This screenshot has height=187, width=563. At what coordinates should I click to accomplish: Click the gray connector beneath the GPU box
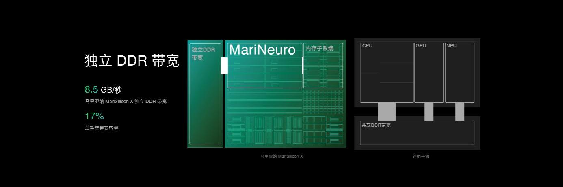429,112
